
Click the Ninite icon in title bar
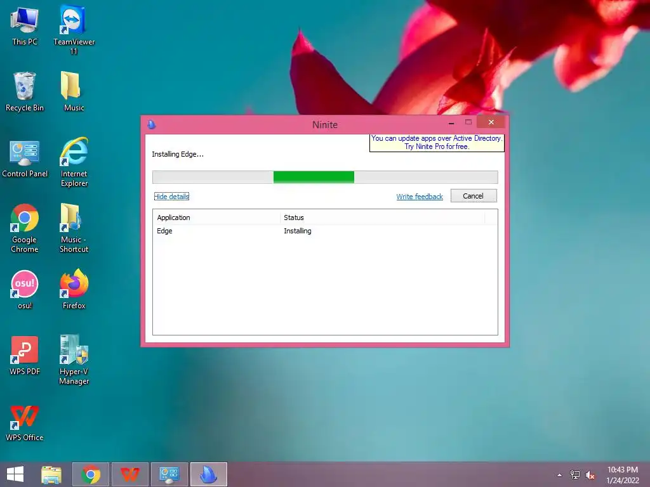coord(152,124)
